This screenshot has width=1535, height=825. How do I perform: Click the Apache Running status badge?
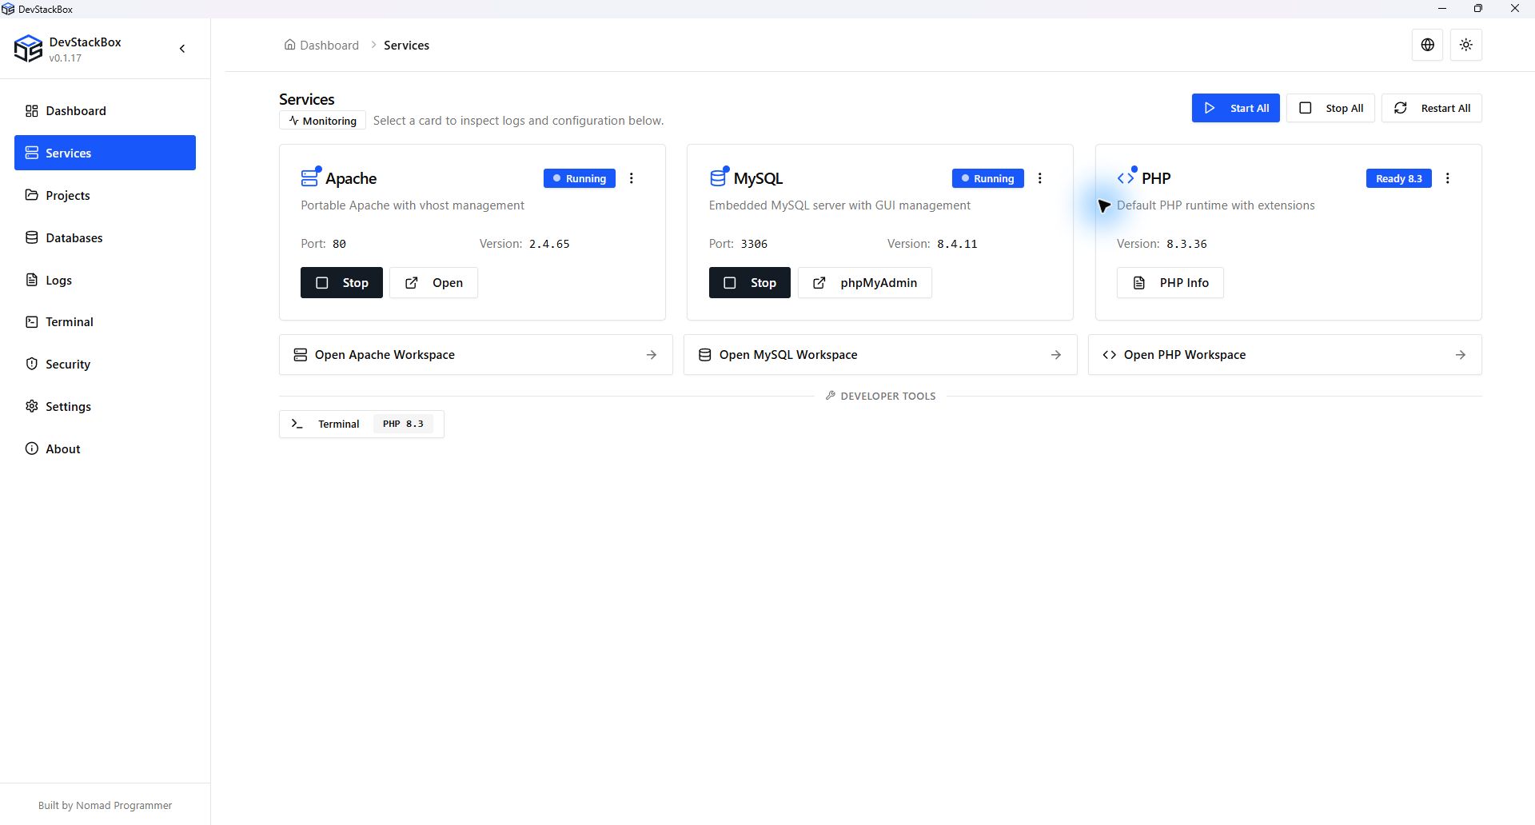580,178
